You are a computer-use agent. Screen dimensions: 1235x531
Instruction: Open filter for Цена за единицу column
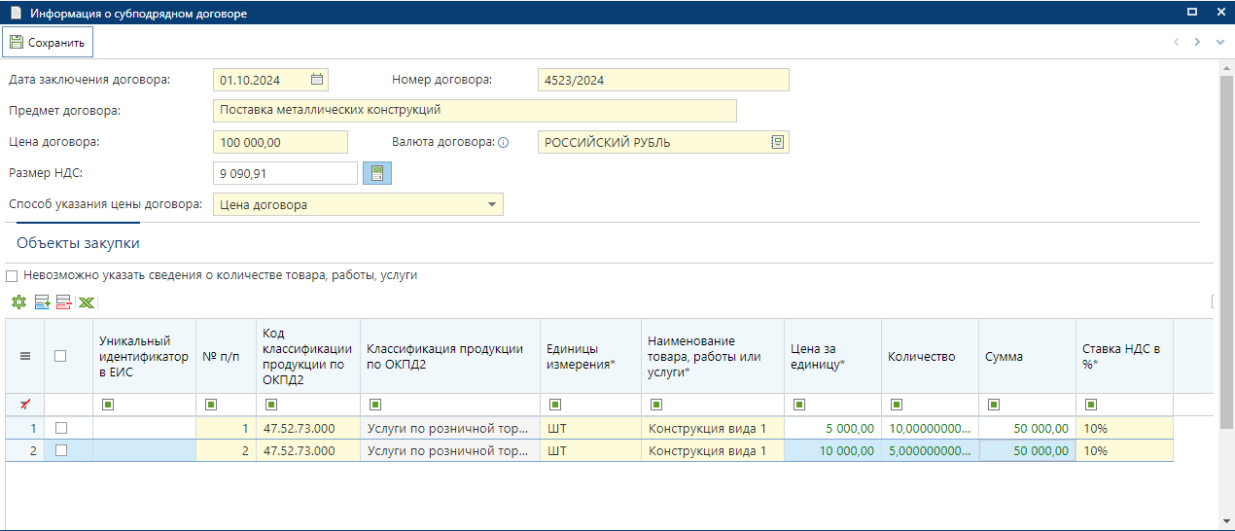click(798, 404)
